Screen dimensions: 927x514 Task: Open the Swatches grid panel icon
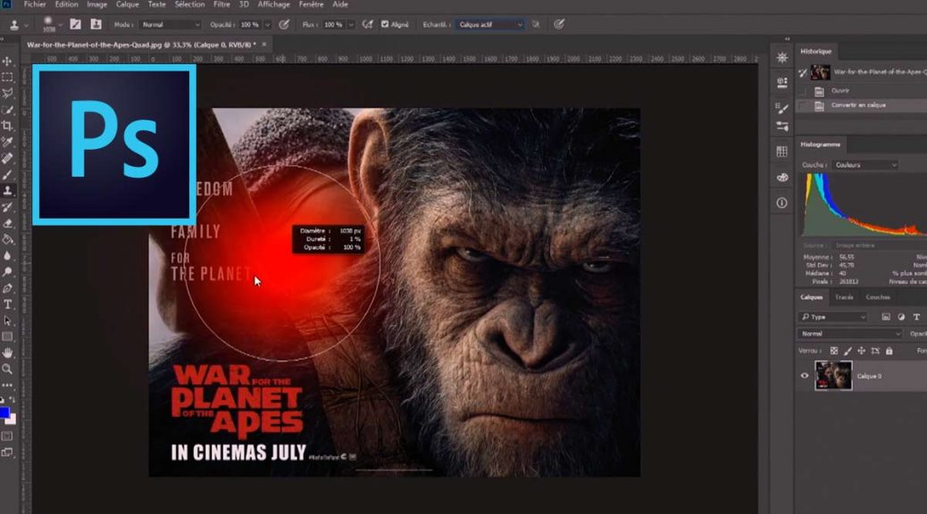click(781, 151)
